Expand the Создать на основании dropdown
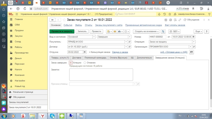The height and width of the screenshot is (119, 212). pyautogui.click(x=146, y=31)
